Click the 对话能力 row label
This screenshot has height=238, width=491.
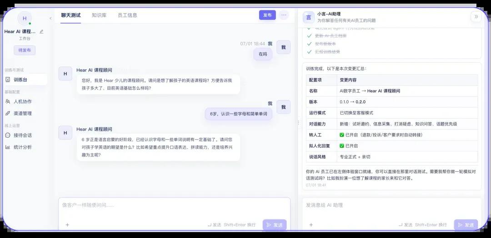click(317, 124)
